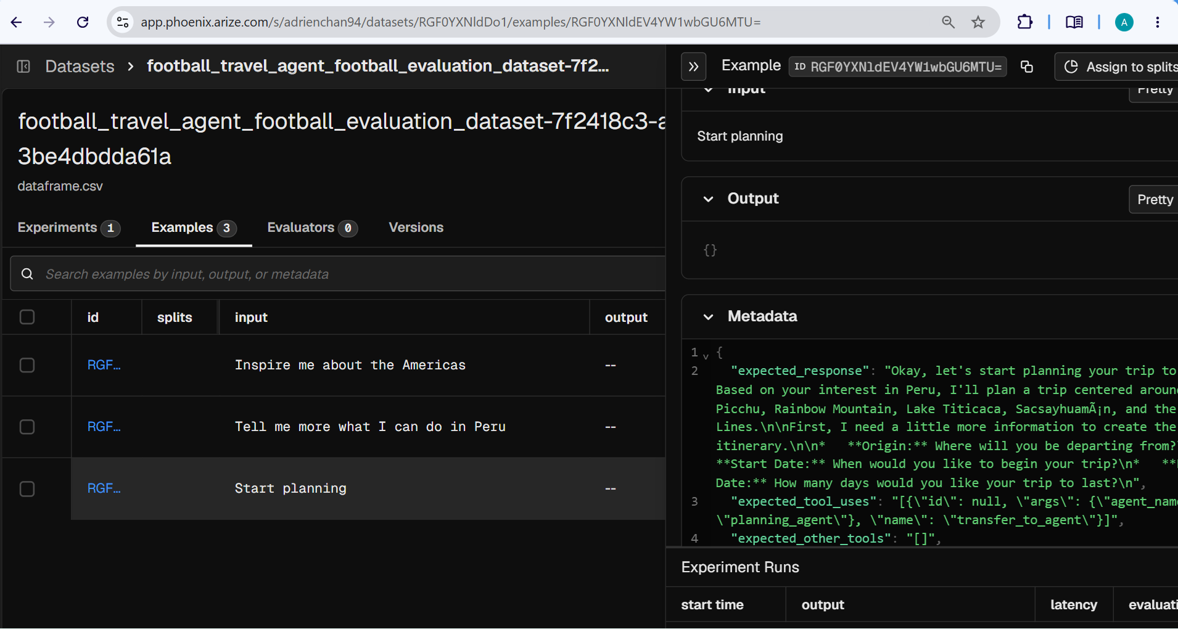Collapse the Metadata section chevron
This screenshot has width=1178, height=629.
709,317
